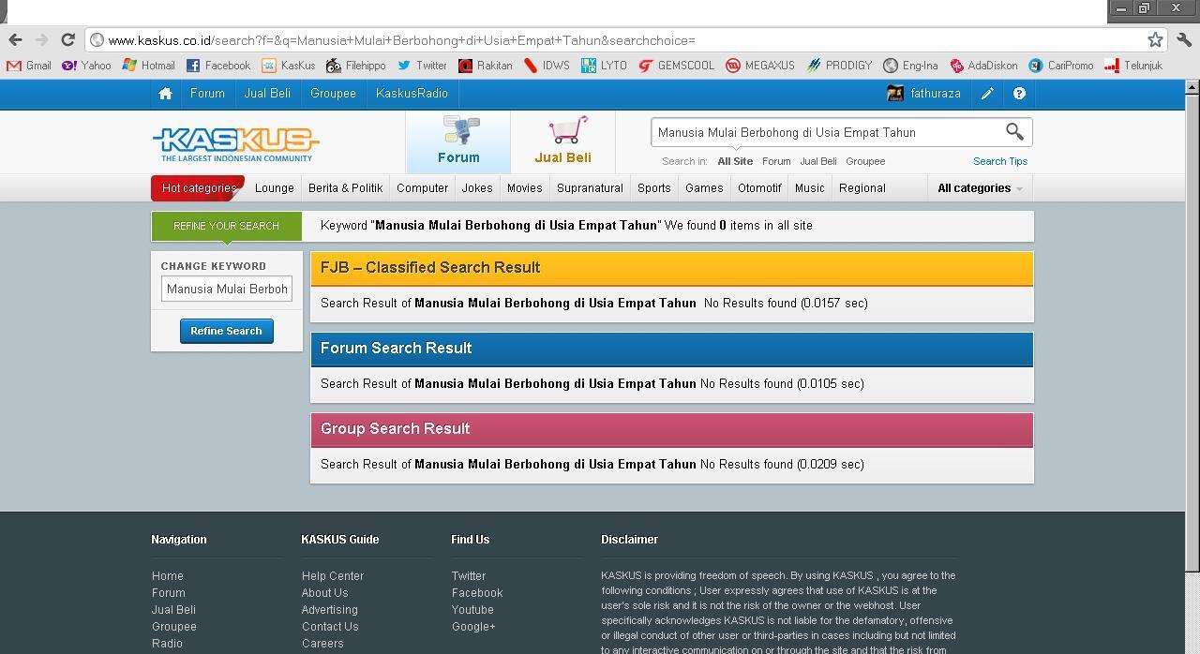The image size is (1200, 654).
Task: Open the browser wrench settings menu
Action: coord(1184,39)
